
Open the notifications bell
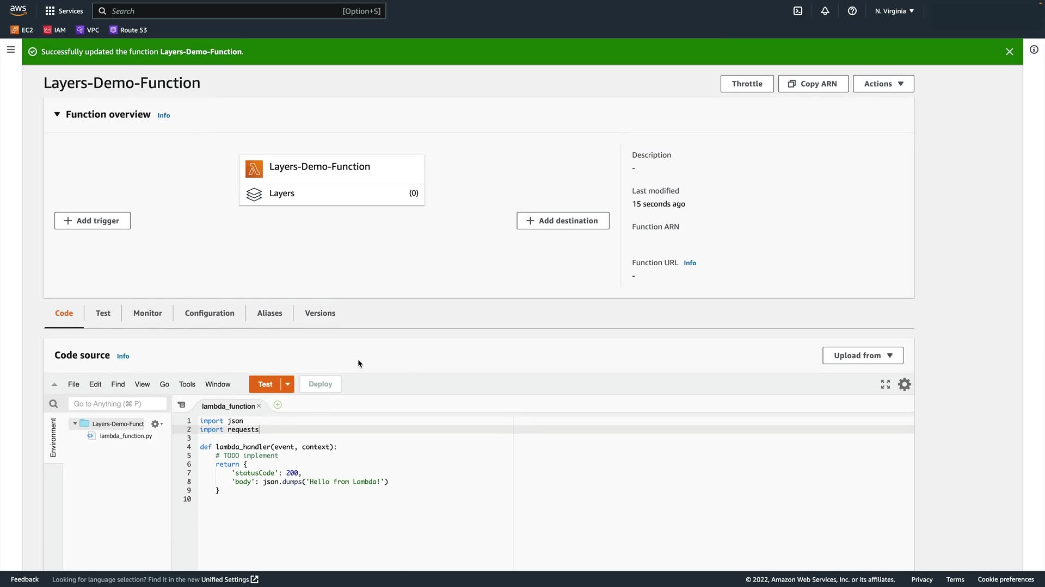tap(825, 11)
